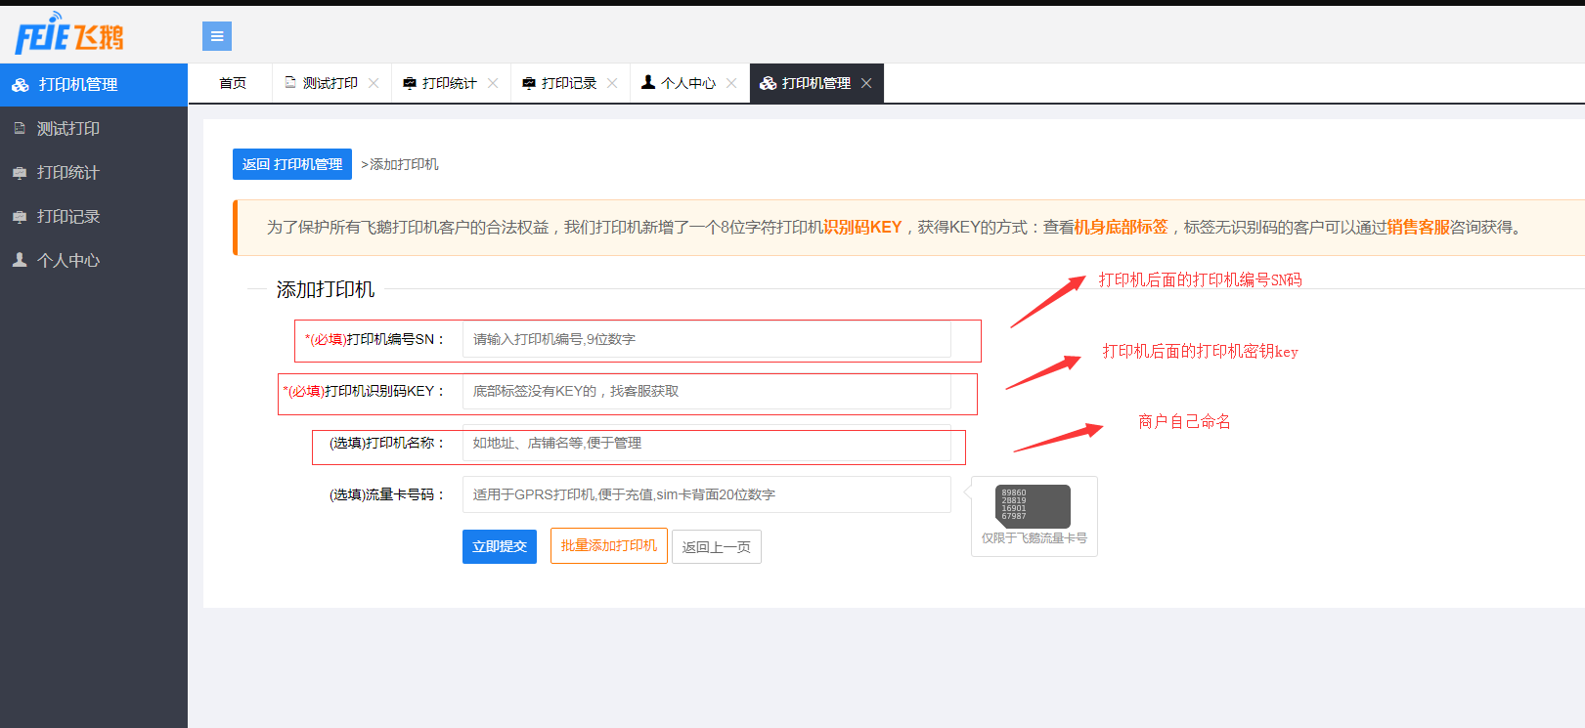Click the >添加打印机 breadcrumb text
The image size is (1585, 728).
pos(400,164)
